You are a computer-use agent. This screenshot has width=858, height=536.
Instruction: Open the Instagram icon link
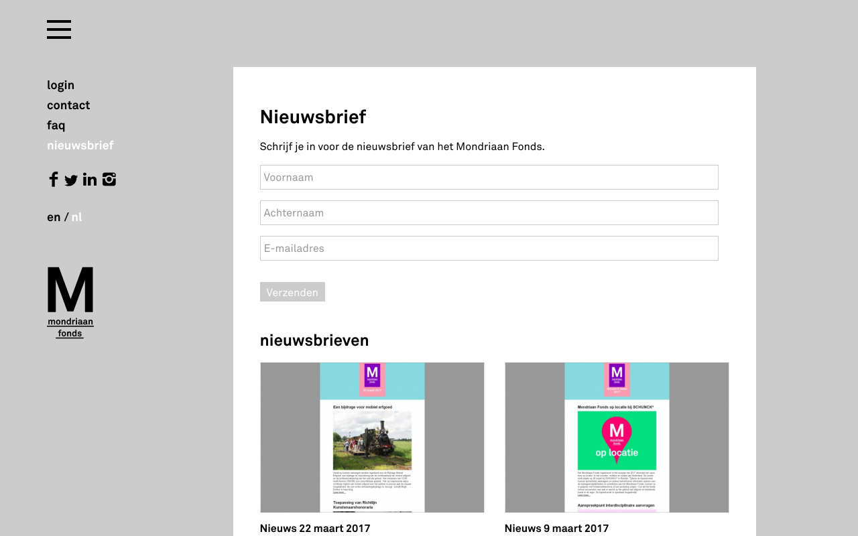(x=109, y=179)
